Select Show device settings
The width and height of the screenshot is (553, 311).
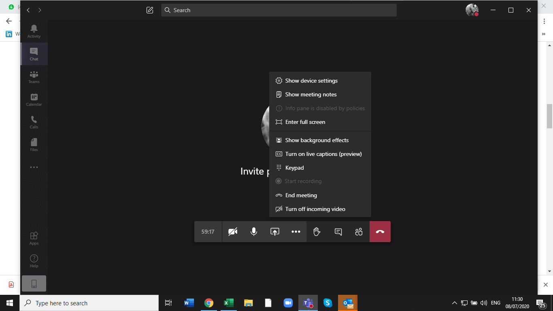[x=311, y=81]
